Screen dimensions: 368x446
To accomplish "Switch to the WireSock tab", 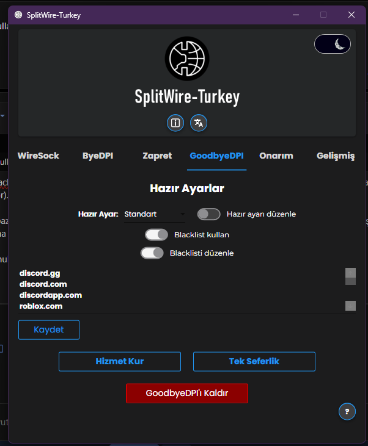I will tap(38, 156).
